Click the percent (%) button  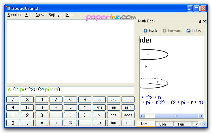pyautogui.click(x=71, y=123)
